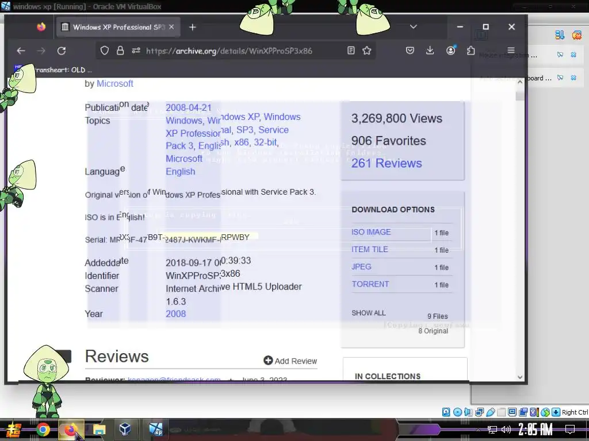Switch to the XP virtual machine taskbar icon

click(x=155, y=429)
